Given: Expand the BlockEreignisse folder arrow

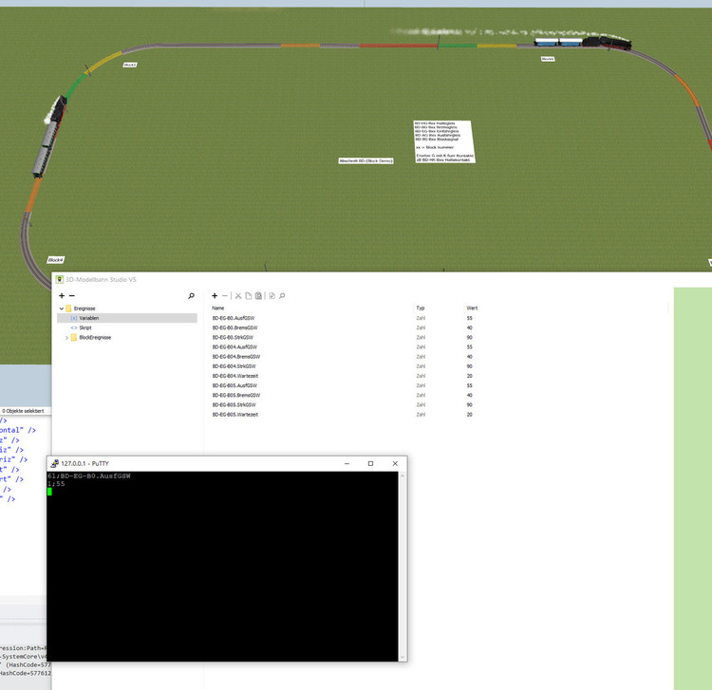Looking at the screenshot, I should pos(66,337).
